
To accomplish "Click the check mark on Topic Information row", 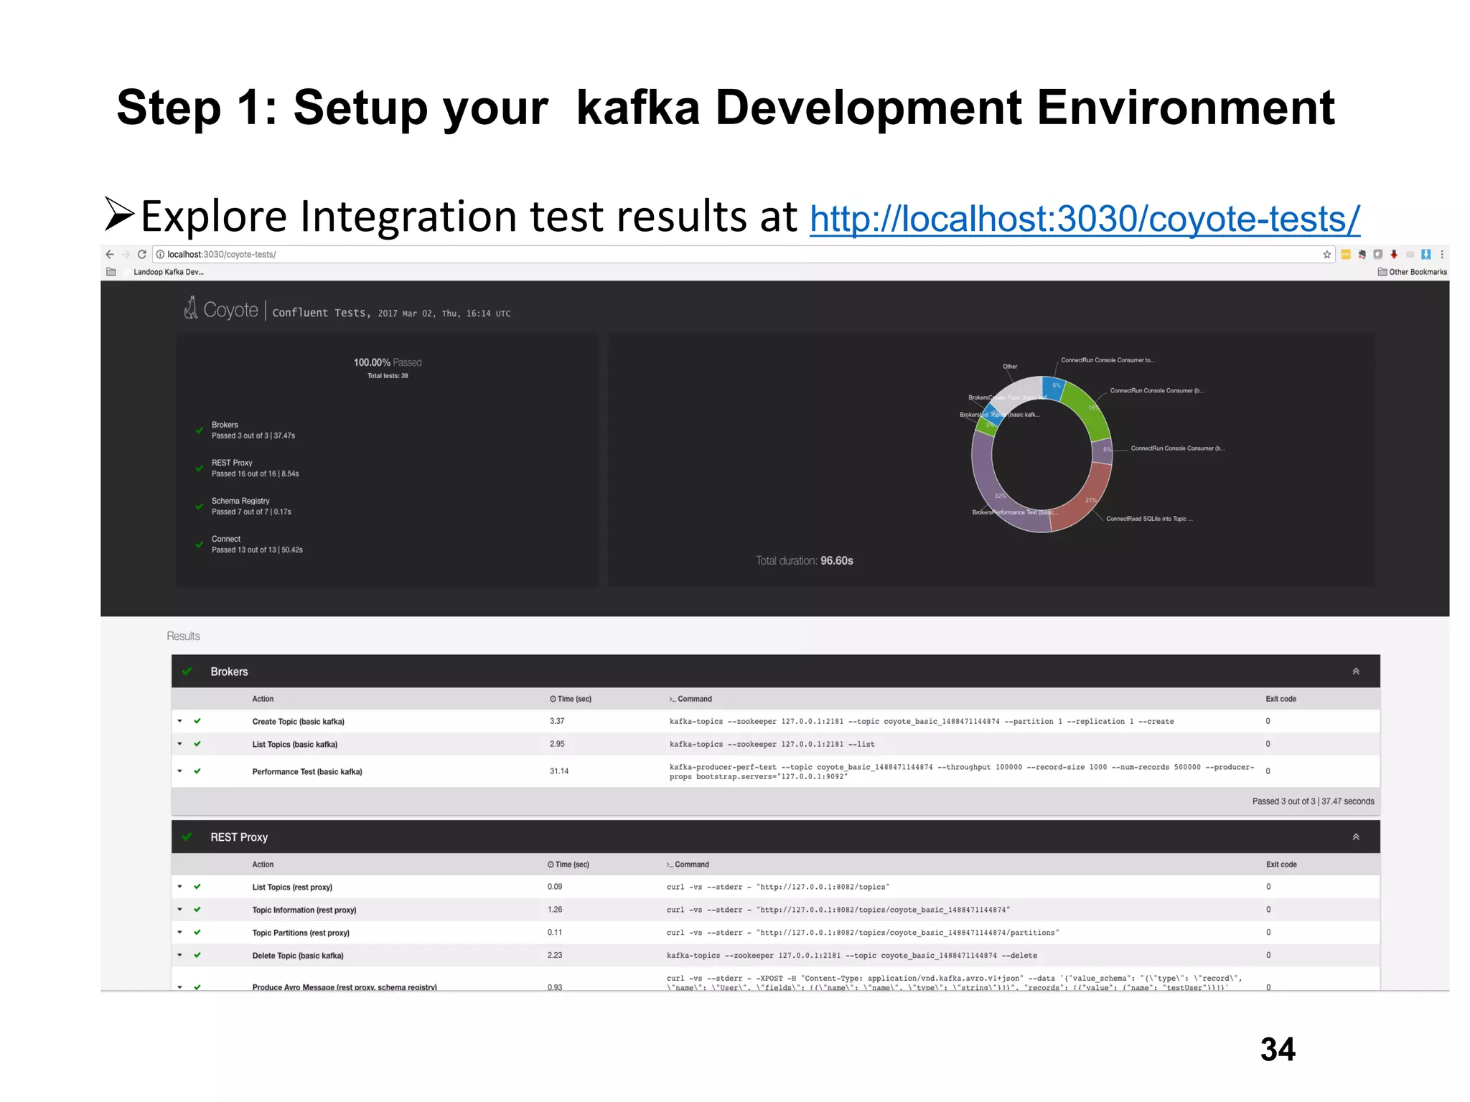I will 197,910.
